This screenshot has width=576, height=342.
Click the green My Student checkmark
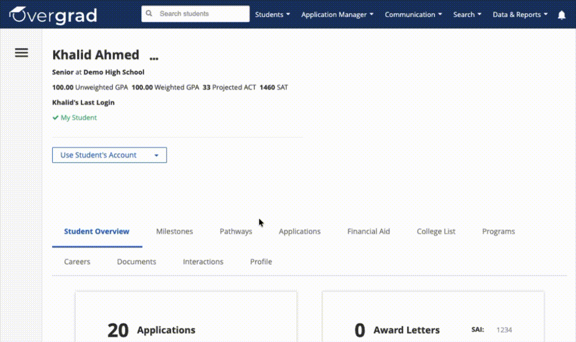(x=55, y=118)
